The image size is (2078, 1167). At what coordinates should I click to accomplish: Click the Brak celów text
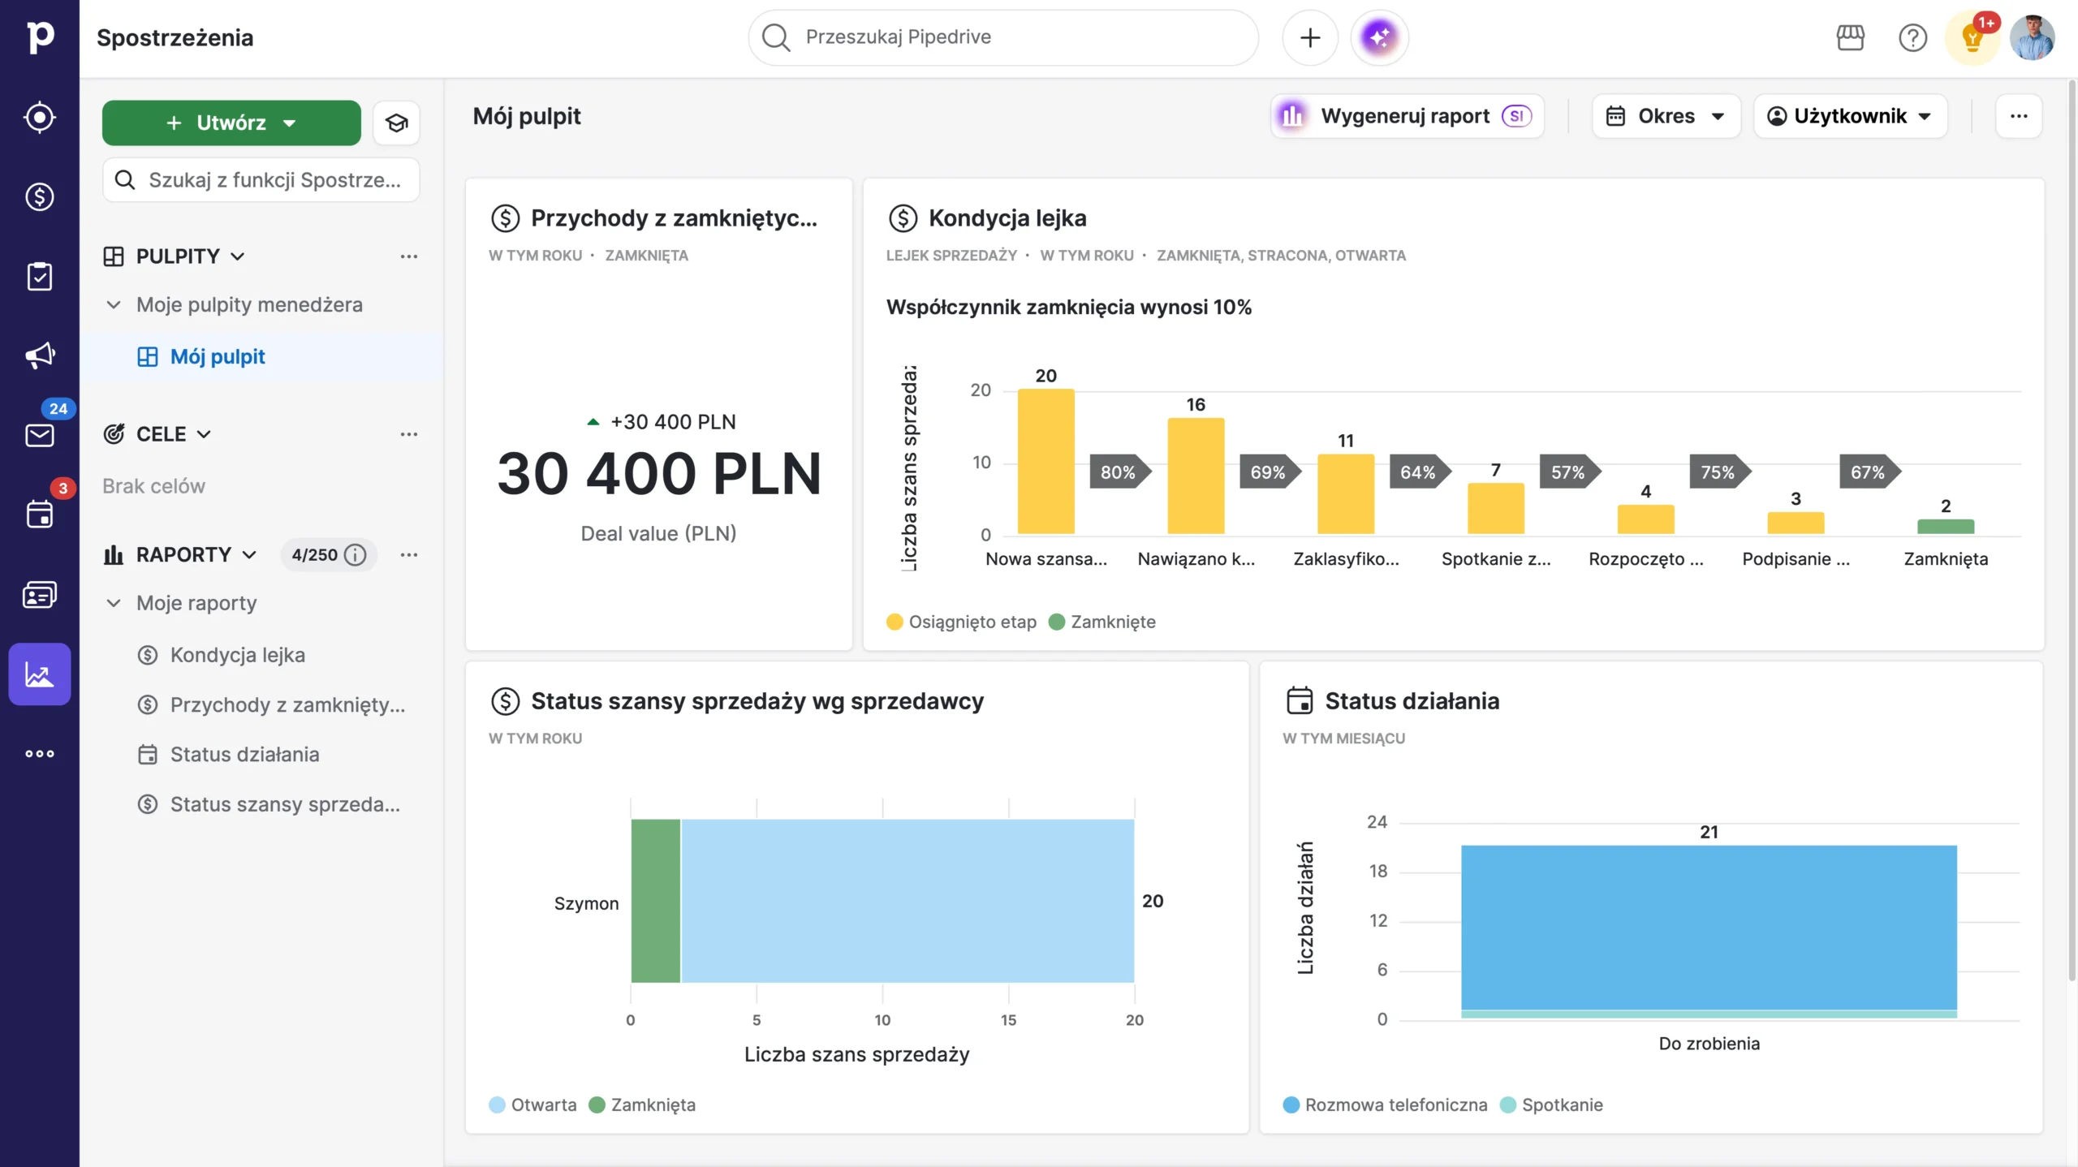point(153,486)
